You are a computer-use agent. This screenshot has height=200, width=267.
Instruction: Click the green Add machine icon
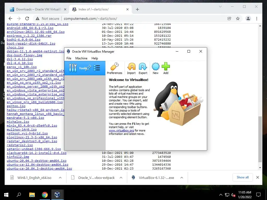click(166, 68)
